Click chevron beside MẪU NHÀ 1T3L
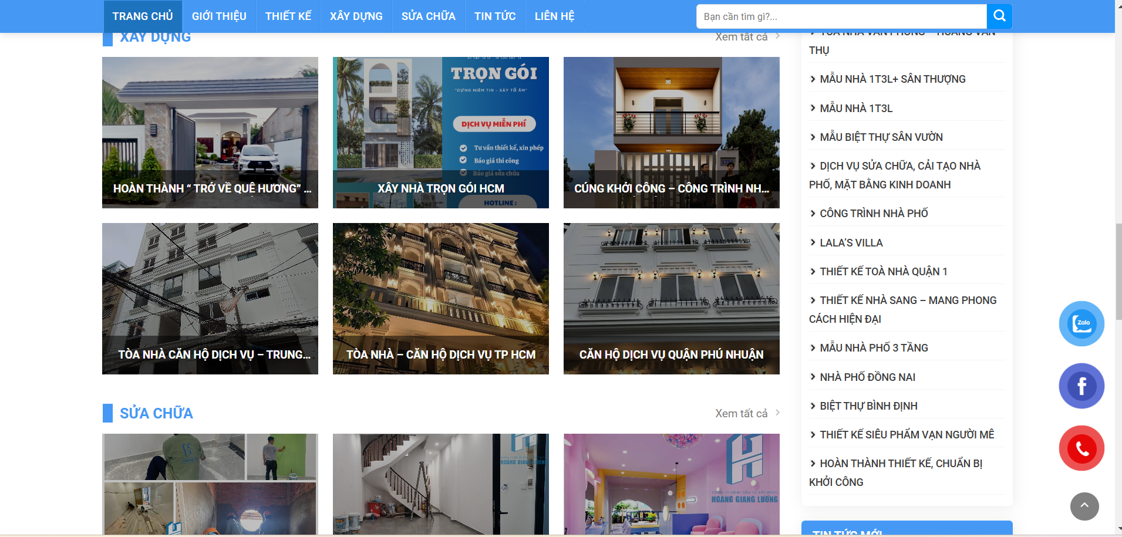Viewport: 1122px width, 537px height. tap(813, 108)
